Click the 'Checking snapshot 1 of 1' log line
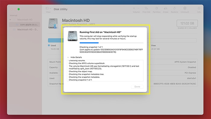This screenshot has height=119, width=211. point(80,80)
